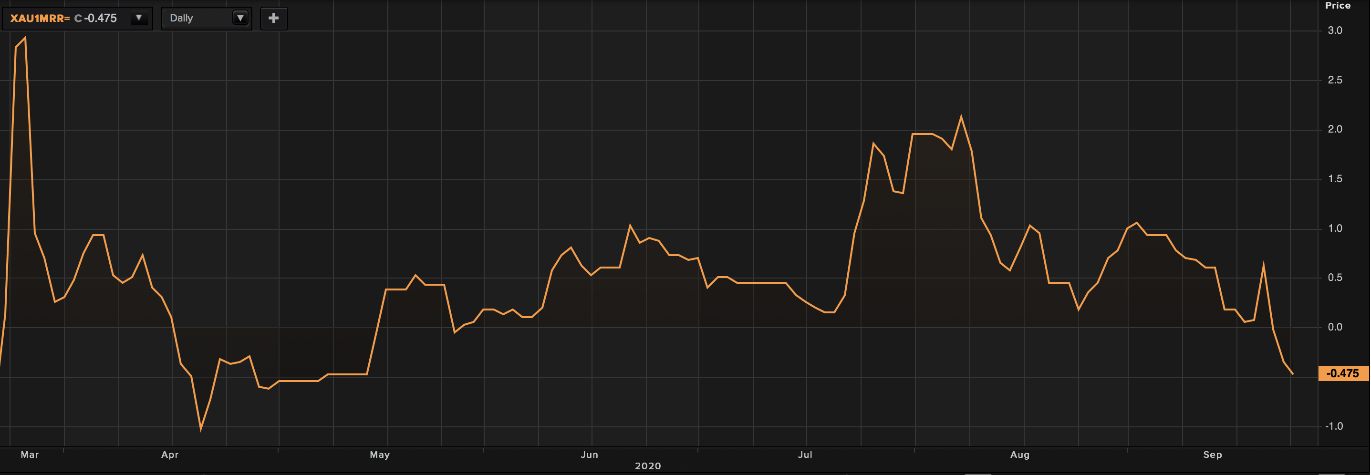Click the 1.5 price axis label
The width and height of the screenshot is (1371, 475).
[1335, 179]
